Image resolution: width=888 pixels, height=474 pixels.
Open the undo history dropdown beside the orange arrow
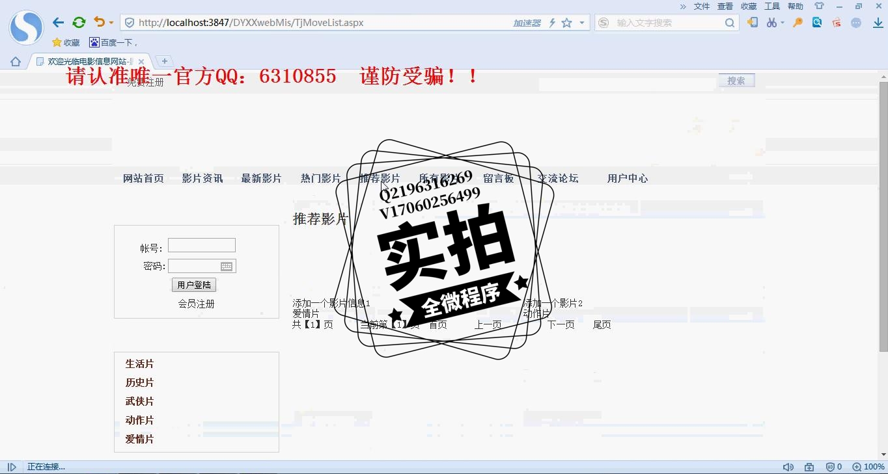[x=111, y=23]
